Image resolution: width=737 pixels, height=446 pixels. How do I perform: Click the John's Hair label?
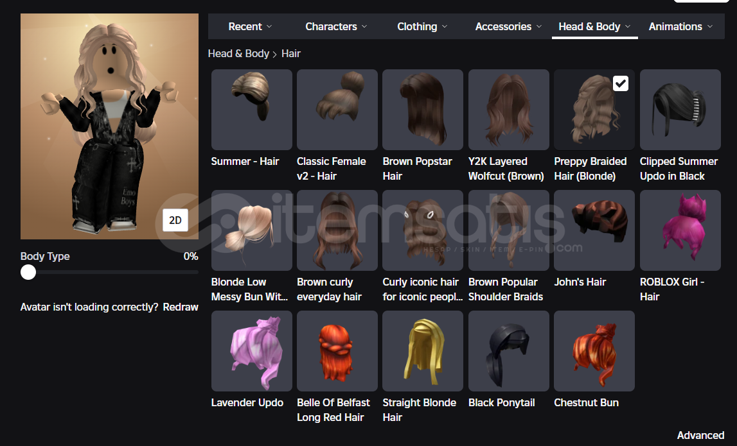tap(580, 282)
